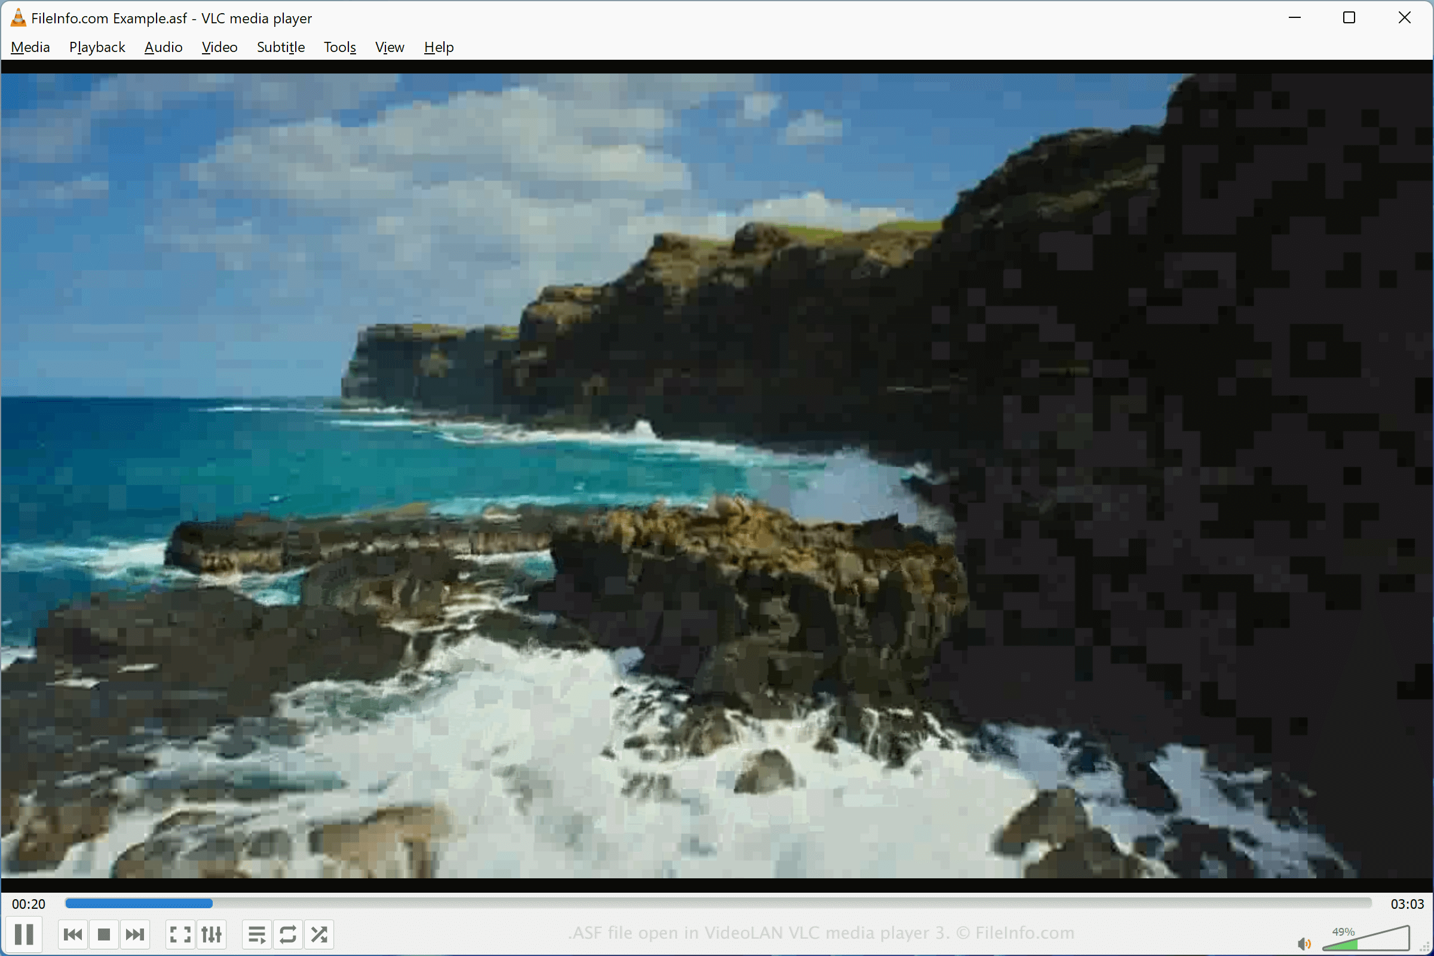Minimize the VLC window
Viewport: 1434px width, 956px height.
pos(1295,18)
